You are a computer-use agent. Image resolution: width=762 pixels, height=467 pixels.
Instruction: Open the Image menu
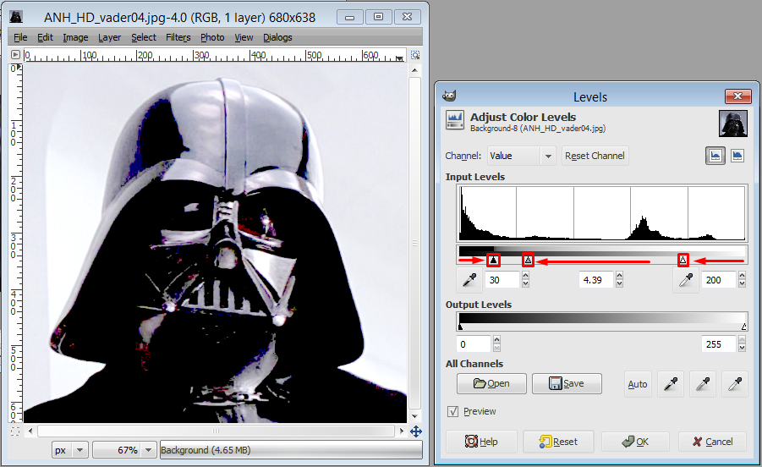(x=75, y=37)
